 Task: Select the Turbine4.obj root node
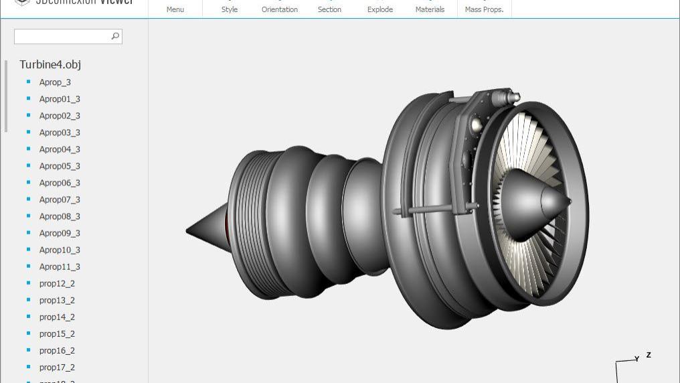50,64
